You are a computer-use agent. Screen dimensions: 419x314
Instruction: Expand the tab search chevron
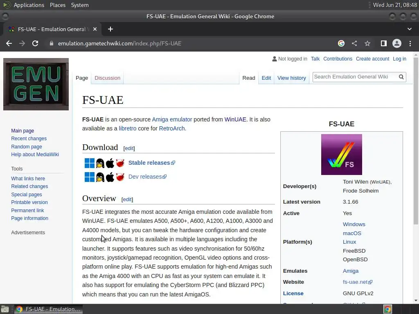click(x=409, y=29)
